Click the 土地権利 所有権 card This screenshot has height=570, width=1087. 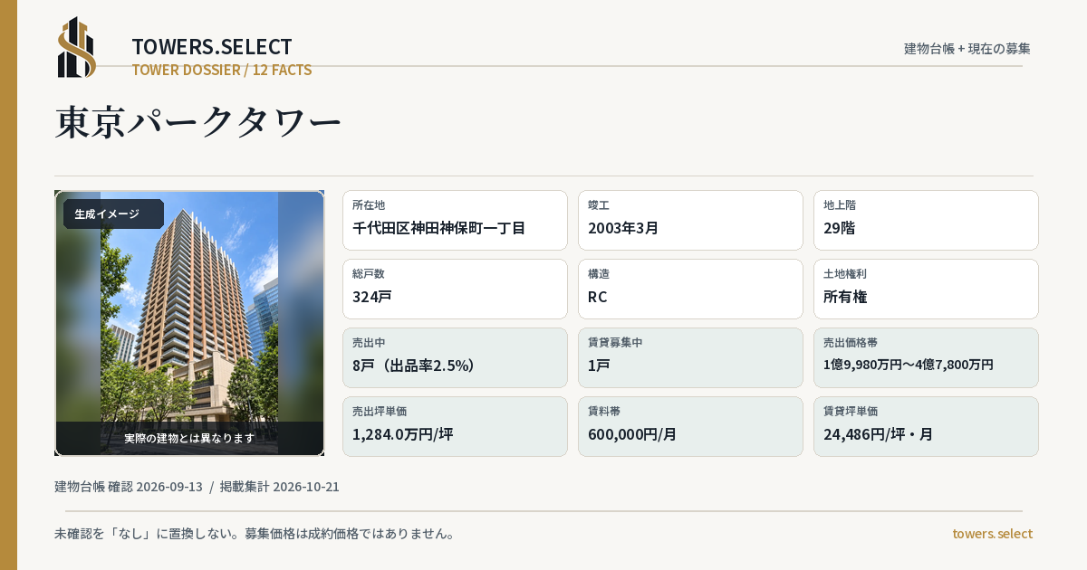tap(926, 289)
